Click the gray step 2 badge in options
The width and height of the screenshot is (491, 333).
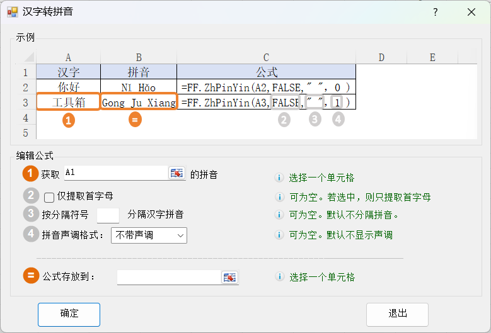(x=31, y=196)
